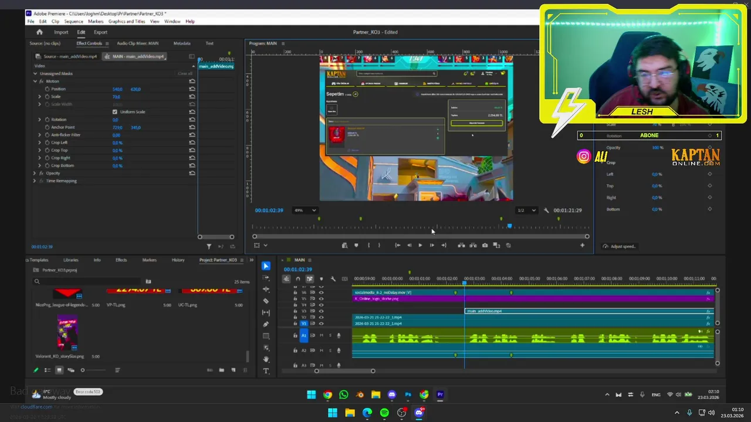The width and height of the screenshot is (751, 422).
Task: Go to In point in Program monitor
Action: point(397,246)
